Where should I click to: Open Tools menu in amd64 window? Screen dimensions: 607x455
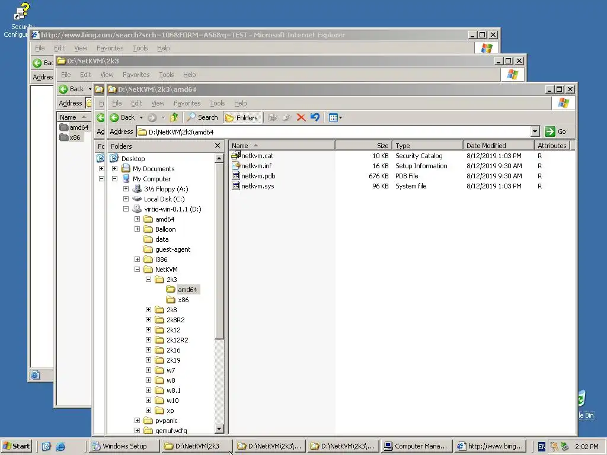(217, 103)
